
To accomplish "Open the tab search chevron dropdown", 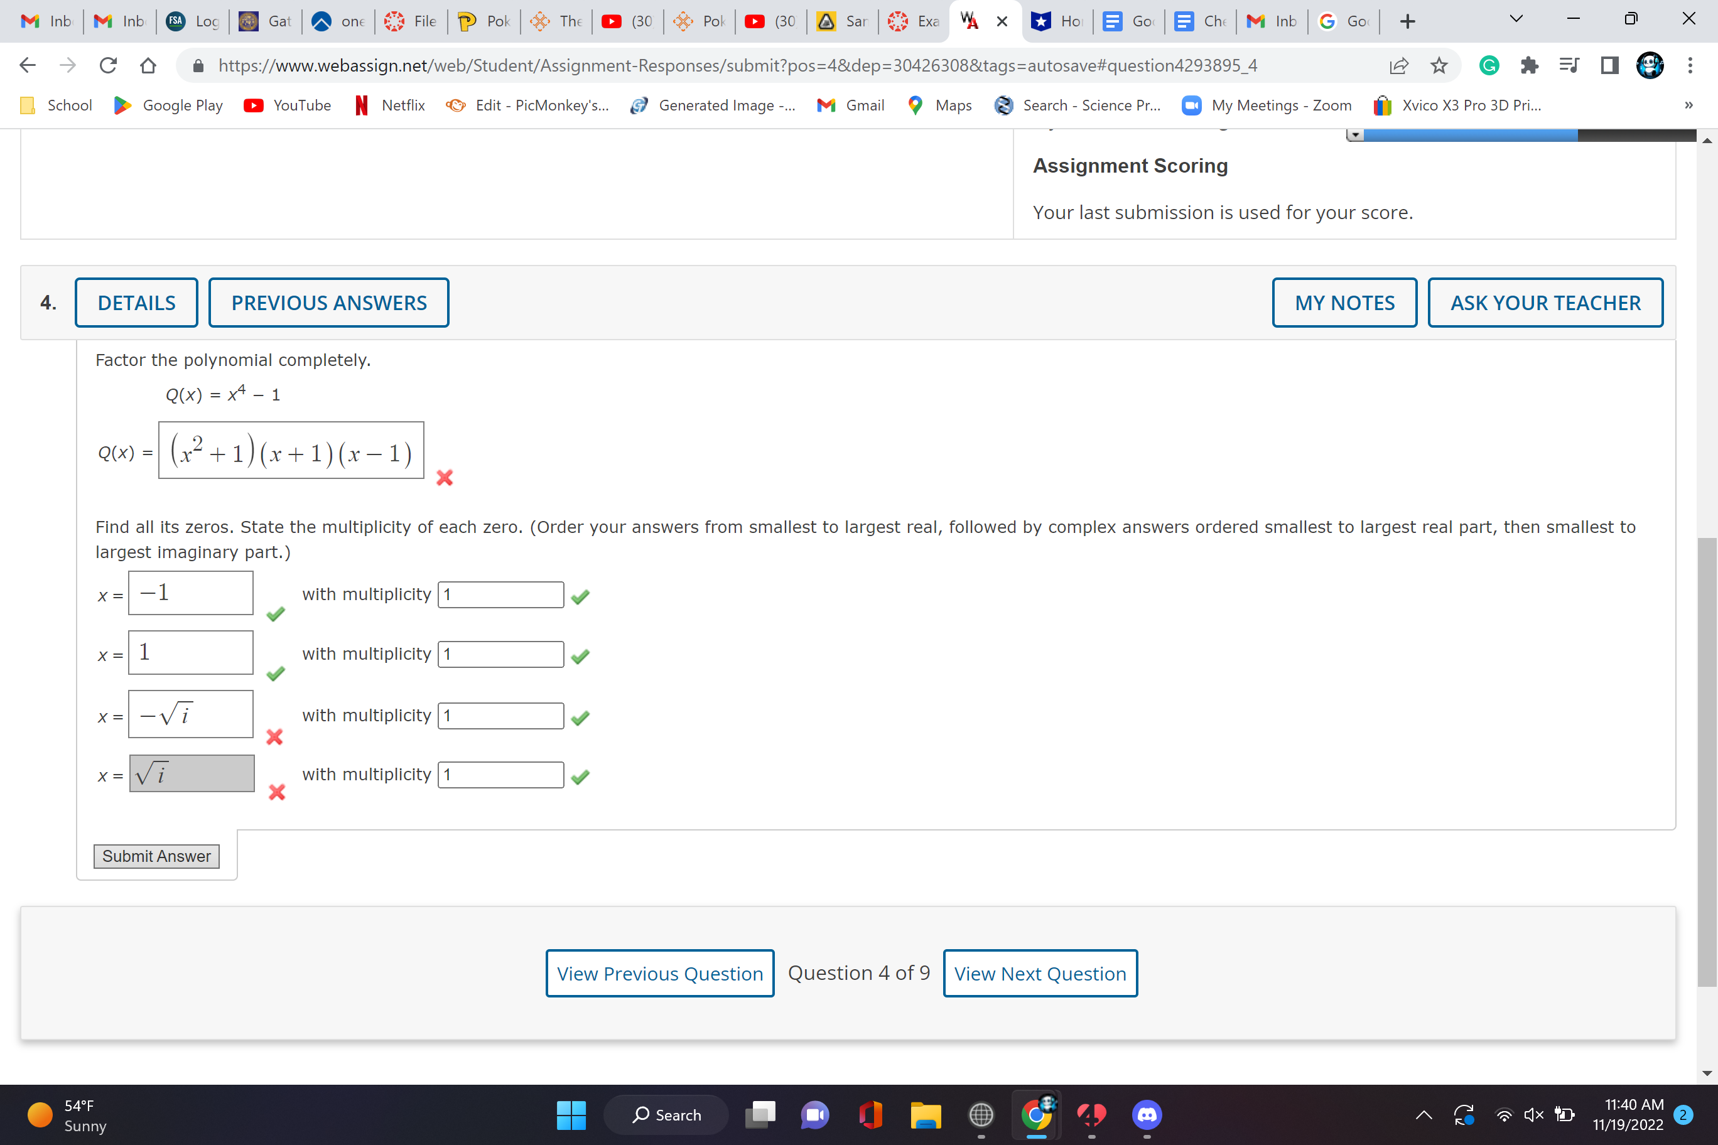I will coord(1516,19).
